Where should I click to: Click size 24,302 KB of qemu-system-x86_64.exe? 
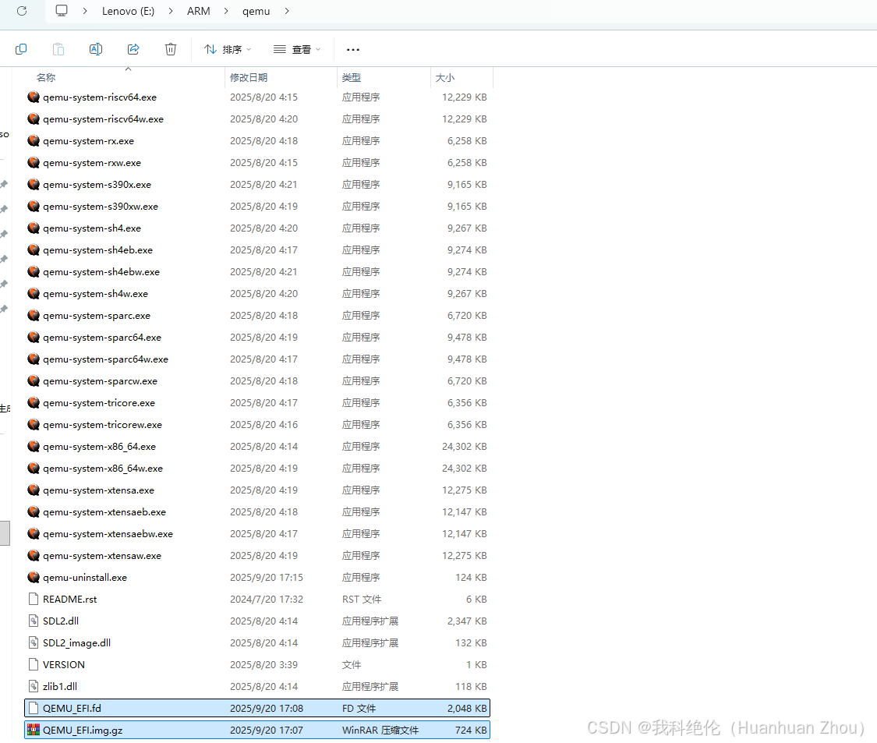[x=465, y=446]
